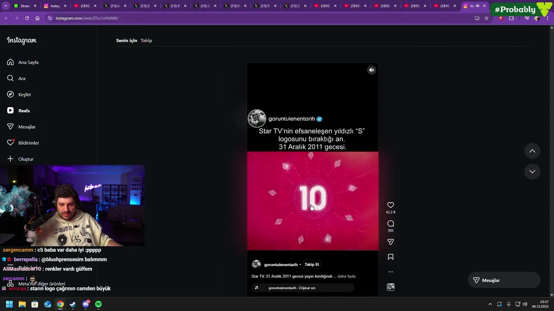The image size is (554, 311).
Task: Click the Oluştur plus icon
Action: [10, 159]
